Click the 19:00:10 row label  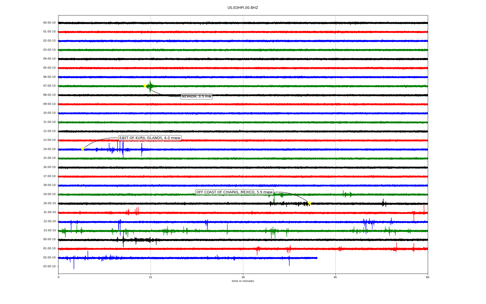[x=49, y=194]
